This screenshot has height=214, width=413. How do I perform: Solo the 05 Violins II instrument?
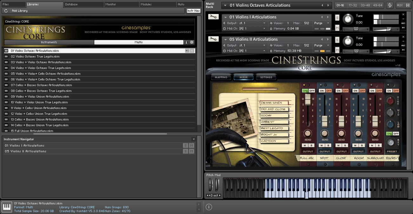[337, 40]
